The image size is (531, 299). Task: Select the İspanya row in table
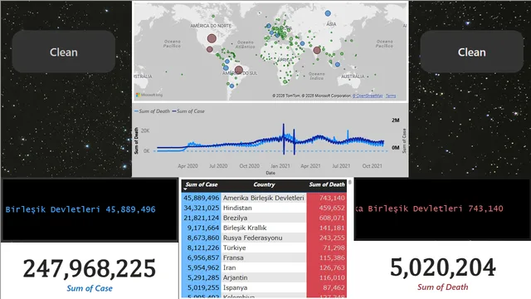(x=264, y=287)
